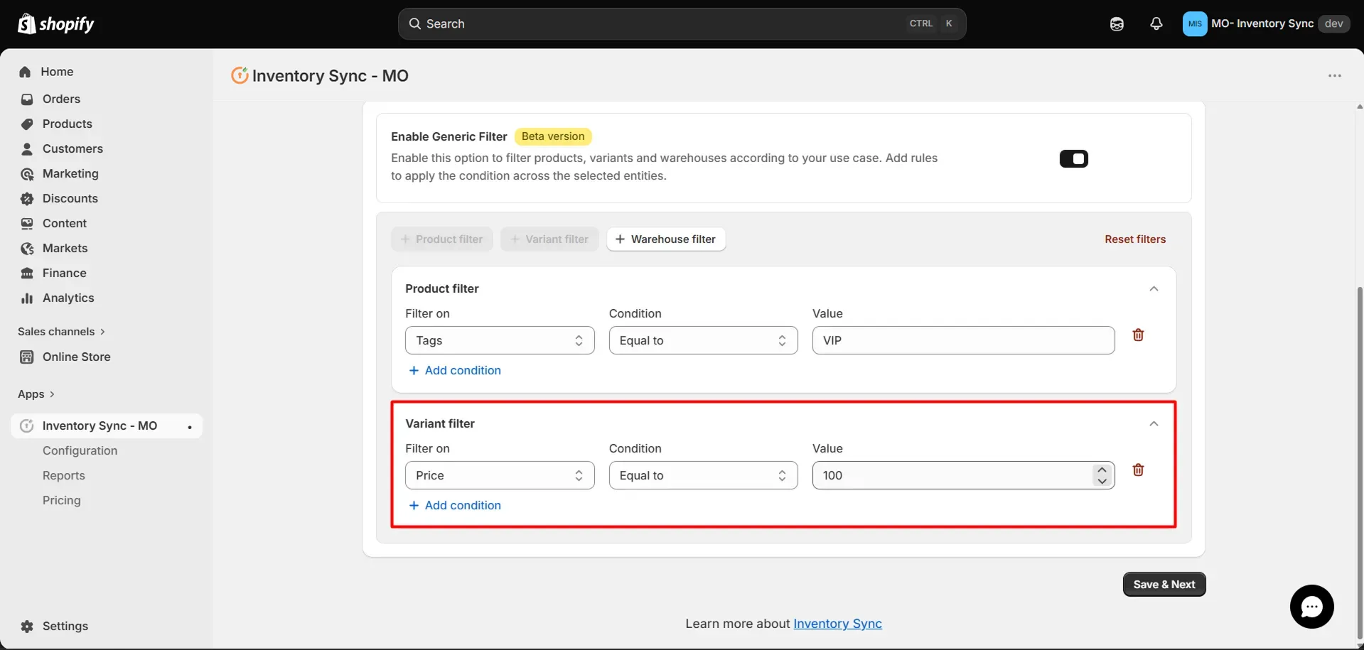Toggle the Enable Generic Filter switch
Viewport: 1364px width, 650px height.
tap(1073, 158)
